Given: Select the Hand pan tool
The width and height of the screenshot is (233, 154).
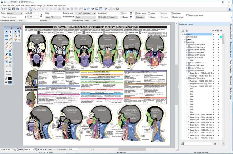Looking at the screenshot, I should tap(7, 66).
